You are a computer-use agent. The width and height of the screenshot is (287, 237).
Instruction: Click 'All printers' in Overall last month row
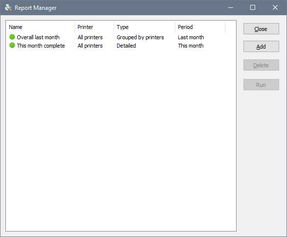tap(90, 37)
